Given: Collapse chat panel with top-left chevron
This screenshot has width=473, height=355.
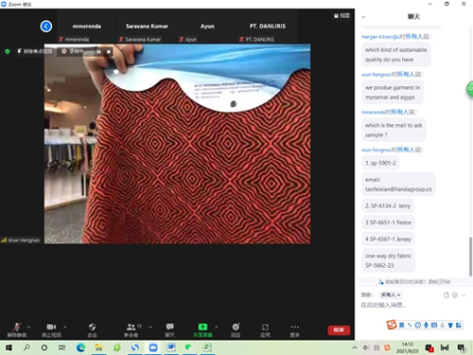Looking at the screenshot, I should 363,17.
